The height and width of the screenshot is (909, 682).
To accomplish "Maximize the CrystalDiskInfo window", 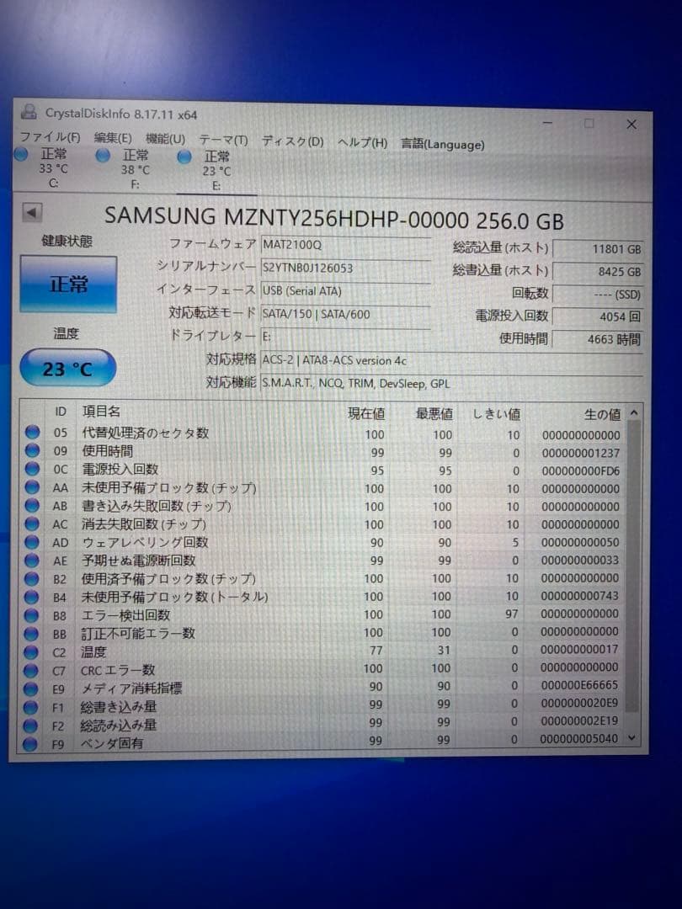I will click(589, 123).
